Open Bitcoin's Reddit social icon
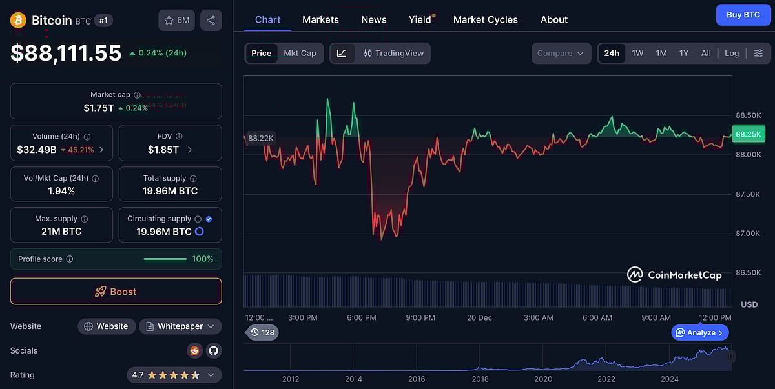Screen dimensions: 775x389 click(x=194, y=350)
